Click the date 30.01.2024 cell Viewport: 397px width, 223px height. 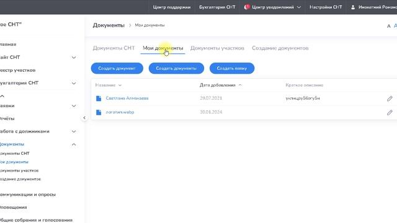211,112
